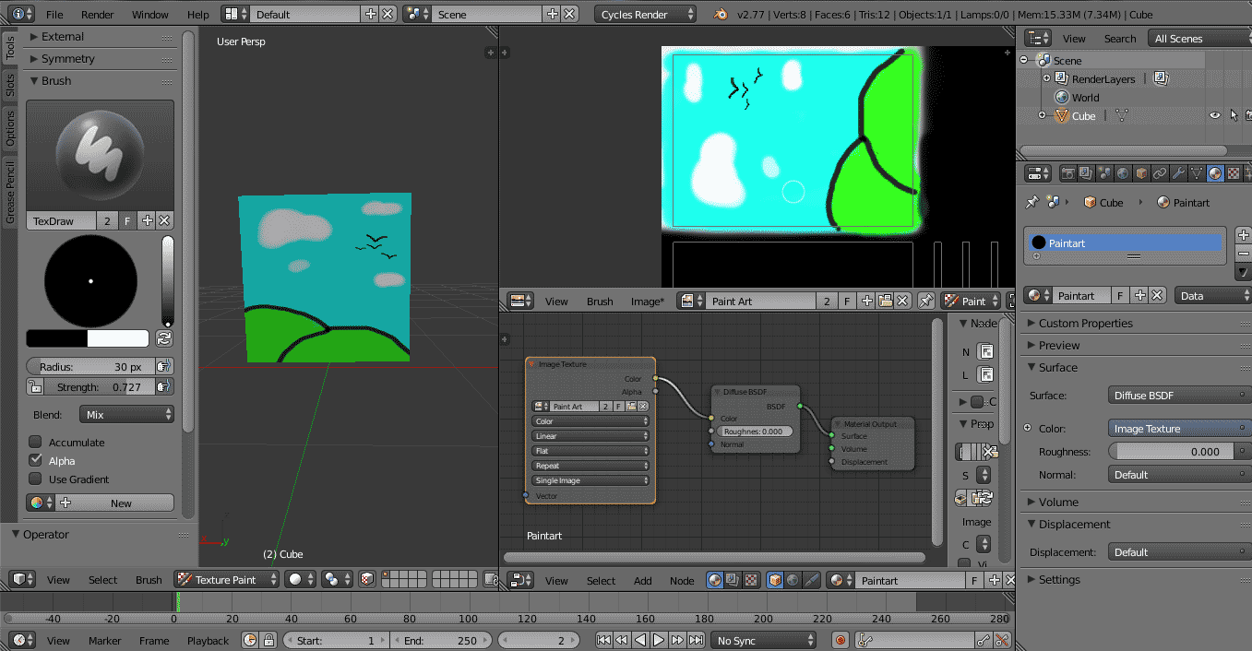Click the New palette button

tap(120, 503)
